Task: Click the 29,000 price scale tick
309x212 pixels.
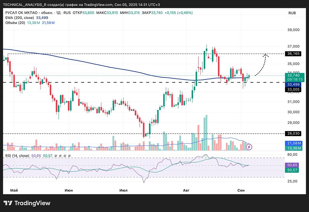Action: tap(293, 123)
